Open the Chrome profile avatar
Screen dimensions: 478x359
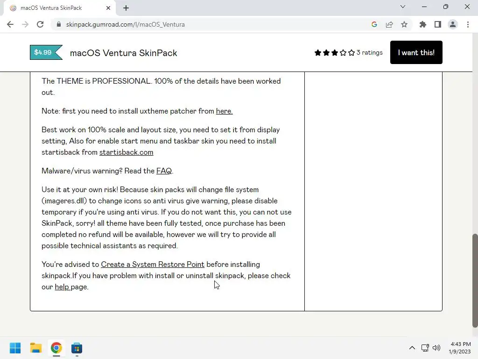[453, 24]
